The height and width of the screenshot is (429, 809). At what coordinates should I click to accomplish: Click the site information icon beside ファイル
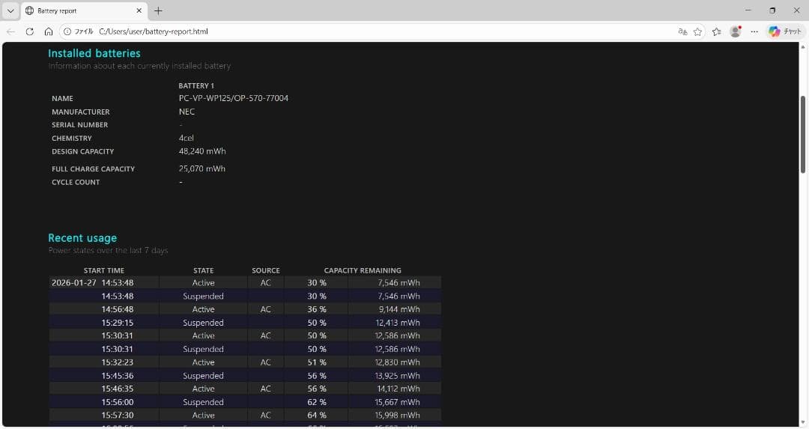pos(67,31)
